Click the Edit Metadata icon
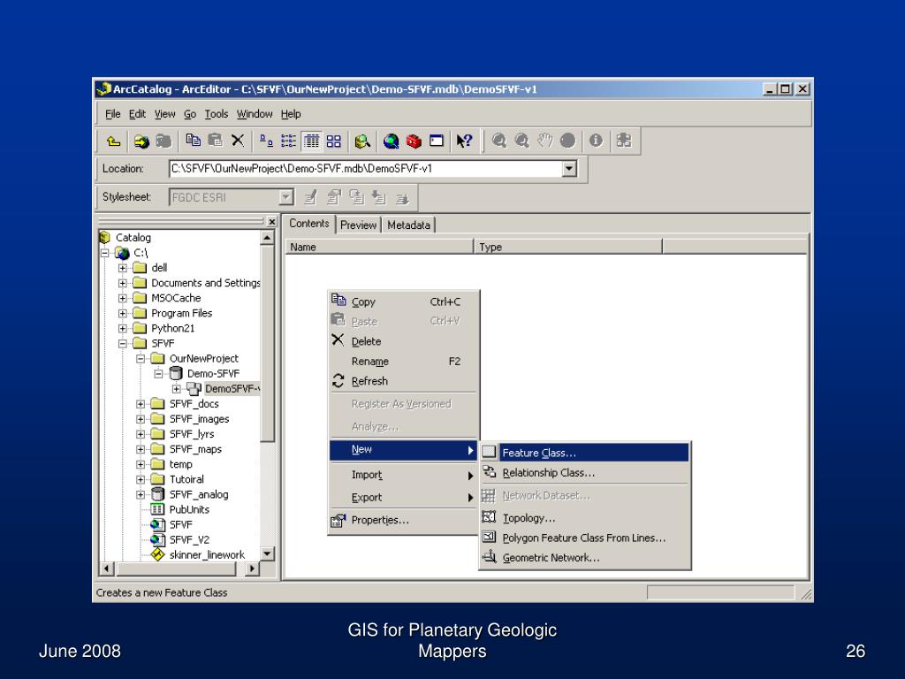 pos(310,197)
